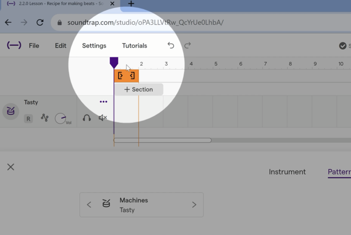Click the site lock security icon
This screenshot has width=351, height=235.
[x=59, y=23]
